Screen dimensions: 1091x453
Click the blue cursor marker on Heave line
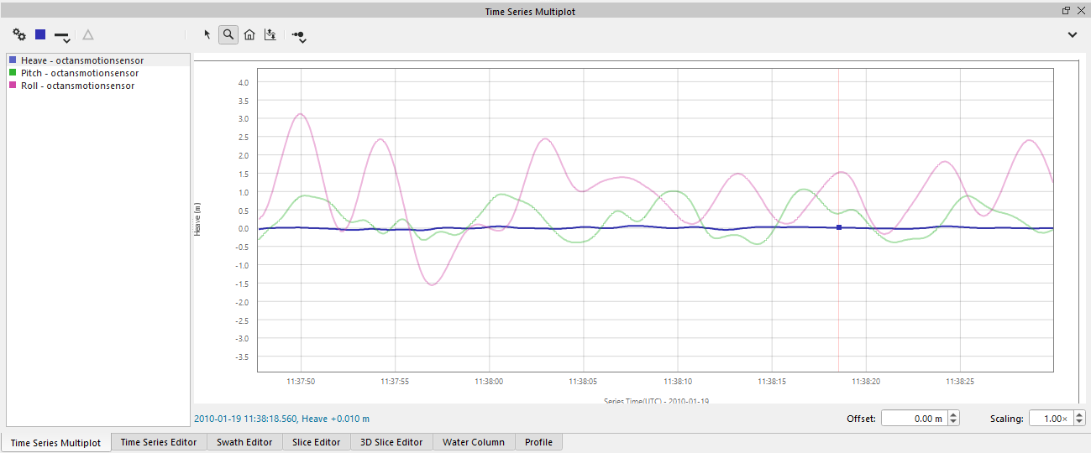pyautogui.click(x=838, y=227)
